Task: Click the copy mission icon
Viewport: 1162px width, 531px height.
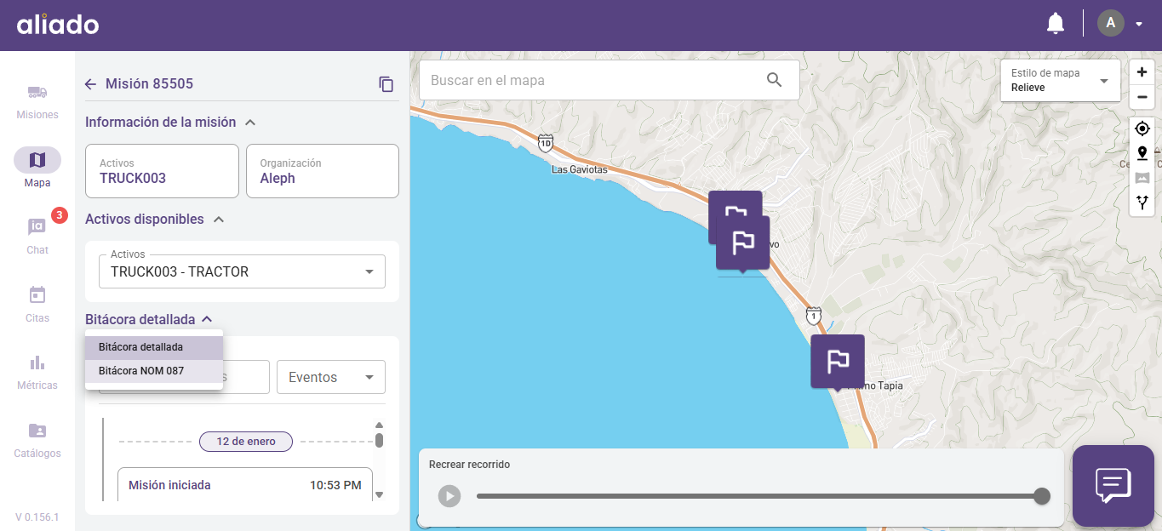Action: (x=386, y=84)
